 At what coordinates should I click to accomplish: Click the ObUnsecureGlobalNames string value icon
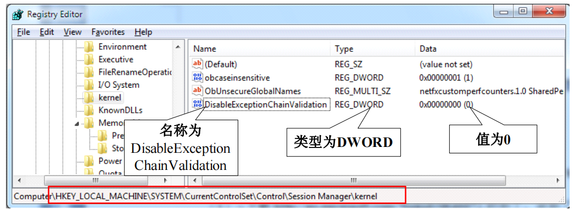pyautogui.click(x=198, y=91)
